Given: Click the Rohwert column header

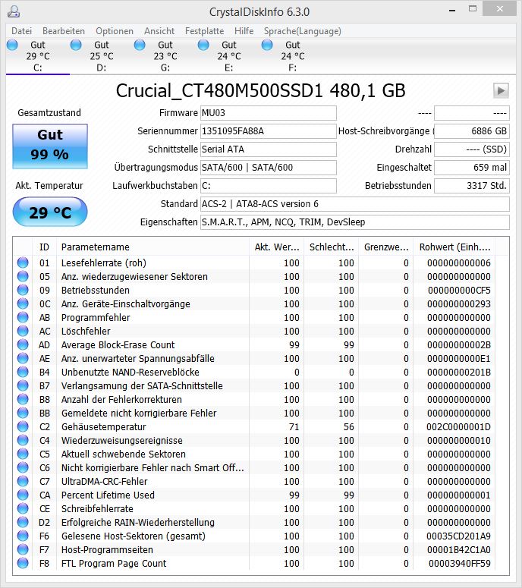Looking at the screenshot, I should 454,247.
